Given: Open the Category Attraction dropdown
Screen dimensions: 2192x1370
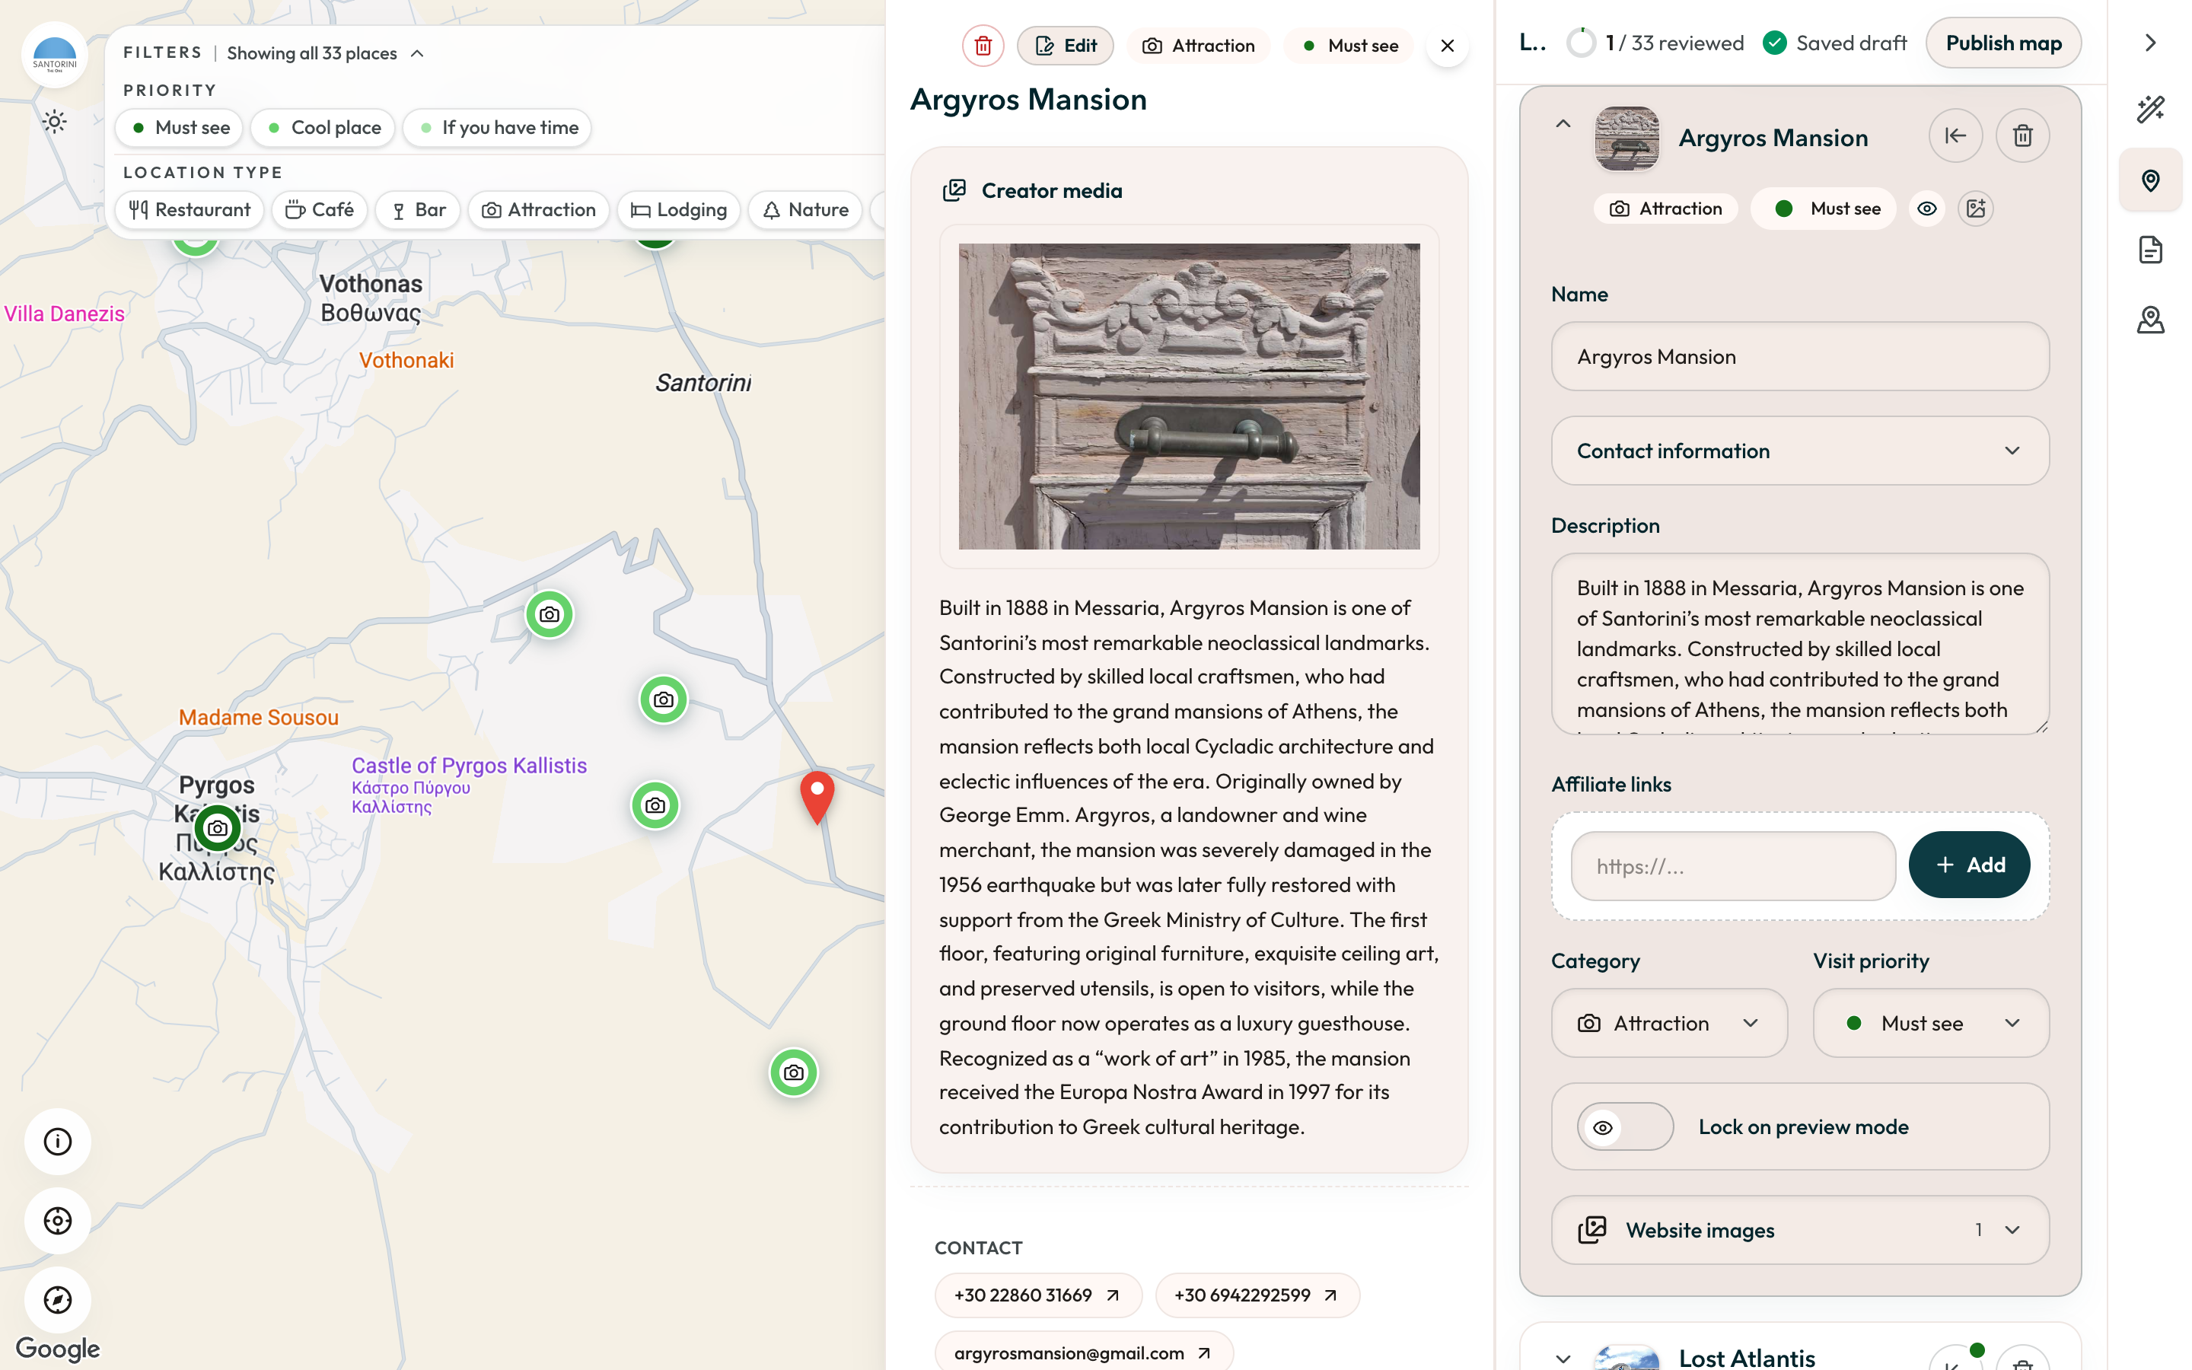Looking at the screenshot, I should [1668, 1022].
